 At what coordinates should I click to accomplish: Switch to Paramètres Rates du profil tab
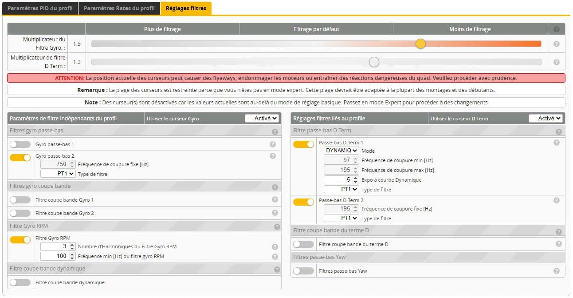pos(119,8)
